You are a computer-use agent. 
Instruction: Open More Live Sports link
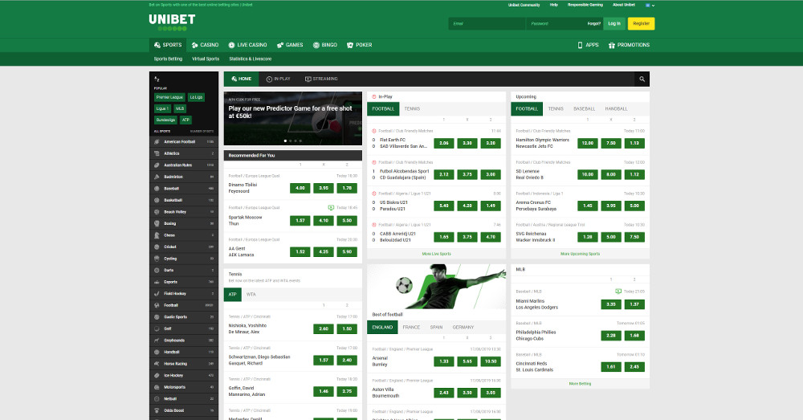click(436, 254)
